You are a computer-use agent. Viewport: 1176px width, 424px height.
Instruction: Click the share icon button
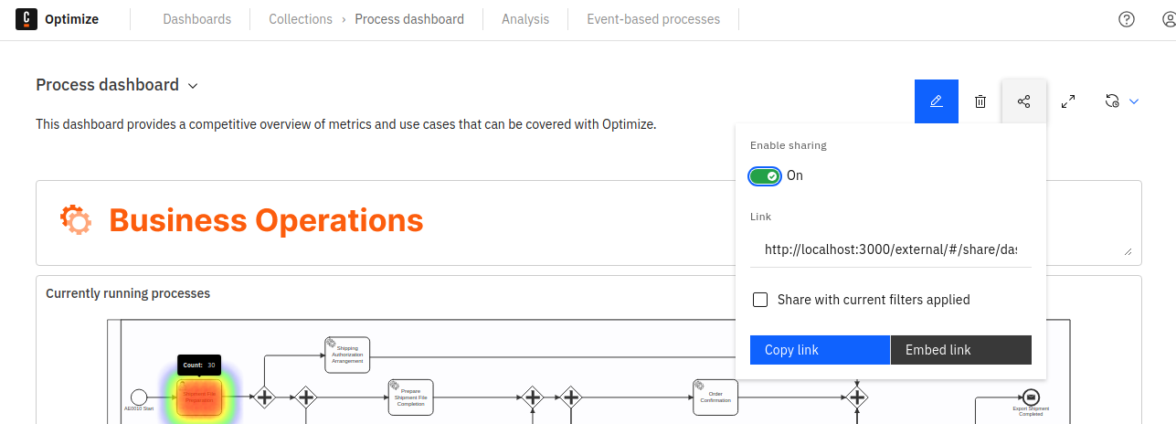tap(1023, 101)
